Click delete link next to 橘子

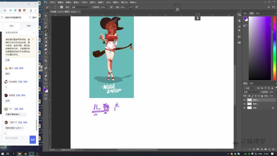(22, 68)
